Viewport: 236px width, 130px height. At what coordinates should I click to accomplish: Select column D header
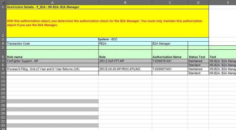pyautogui.click(x=198, y=2)
